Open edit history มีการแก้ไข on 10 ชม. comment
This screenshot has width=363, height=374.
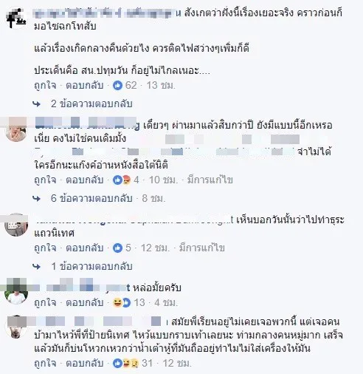click(x=210, y=180)
